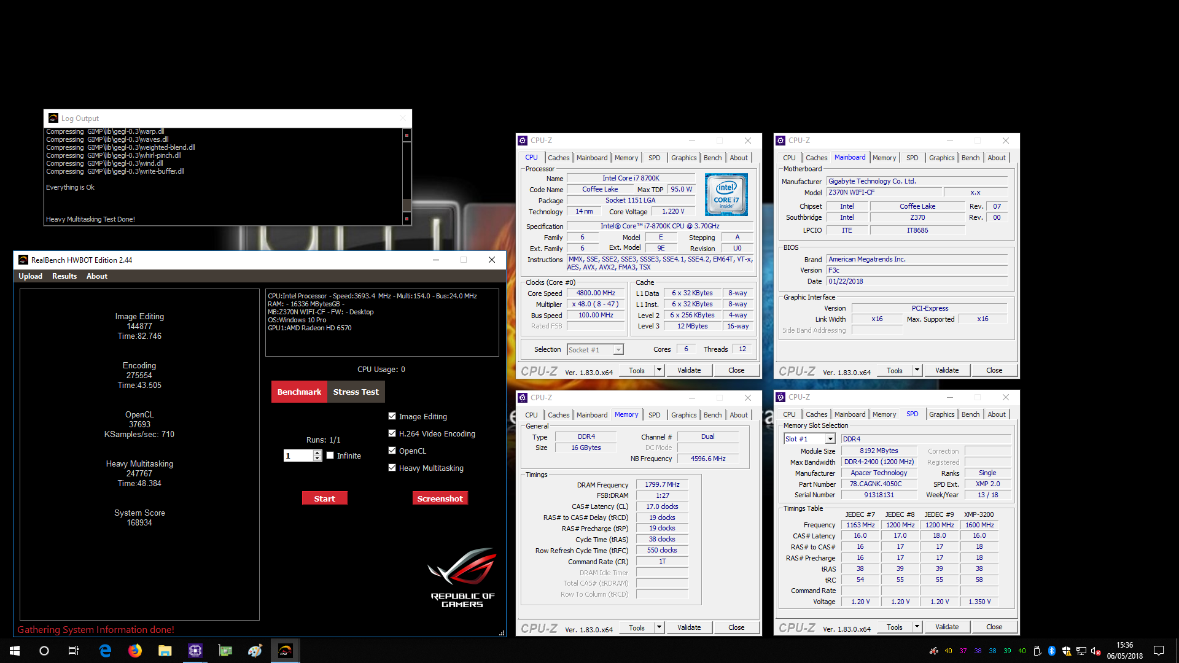Image resolution: width=1179 pixels, height=663 pixels.
Task: Click Validate in the processor CPU-Z window
Action: pos(689,370)
